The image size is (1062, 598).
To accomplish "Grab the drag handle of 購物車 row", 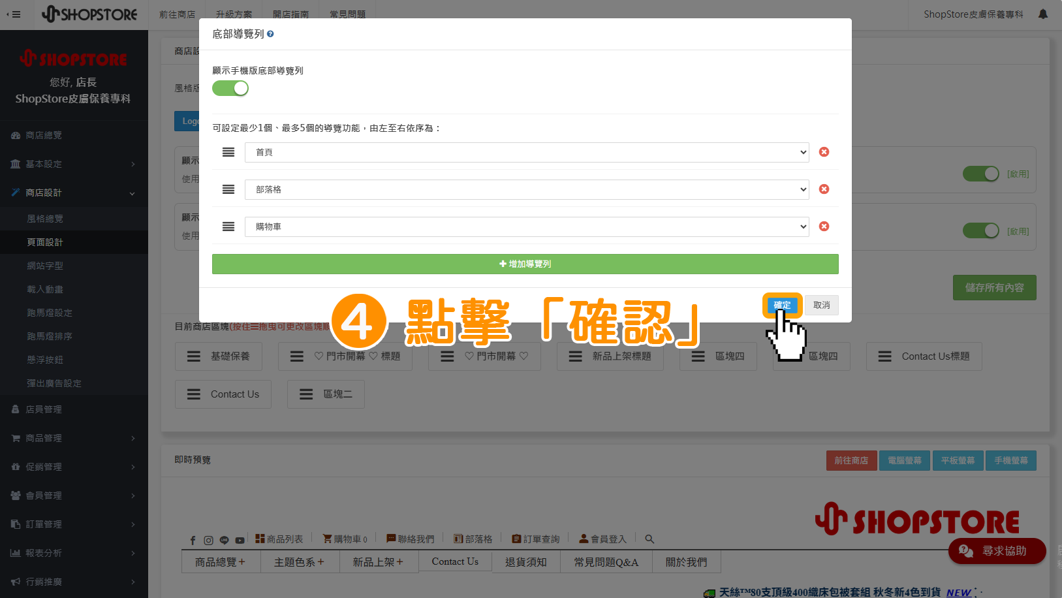I will click(228, 227).
